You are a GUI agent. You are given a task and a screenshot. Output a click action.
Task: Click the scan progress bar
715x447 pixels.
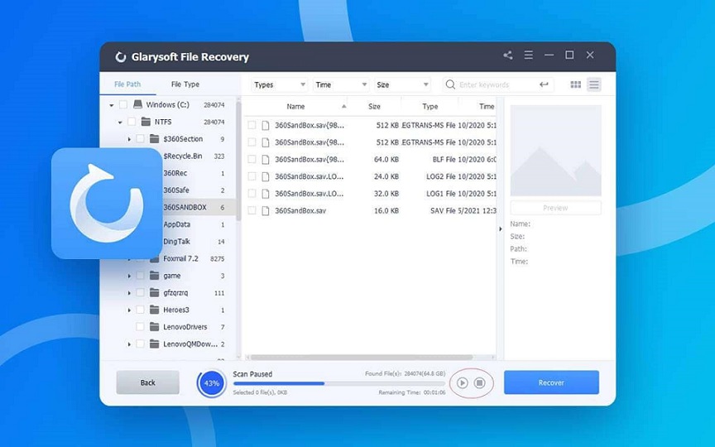tap(339, 383)
